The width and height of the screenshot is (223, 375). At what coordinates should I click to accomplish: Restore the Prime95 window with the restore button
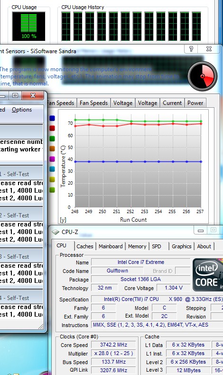(x=15, y=96)
